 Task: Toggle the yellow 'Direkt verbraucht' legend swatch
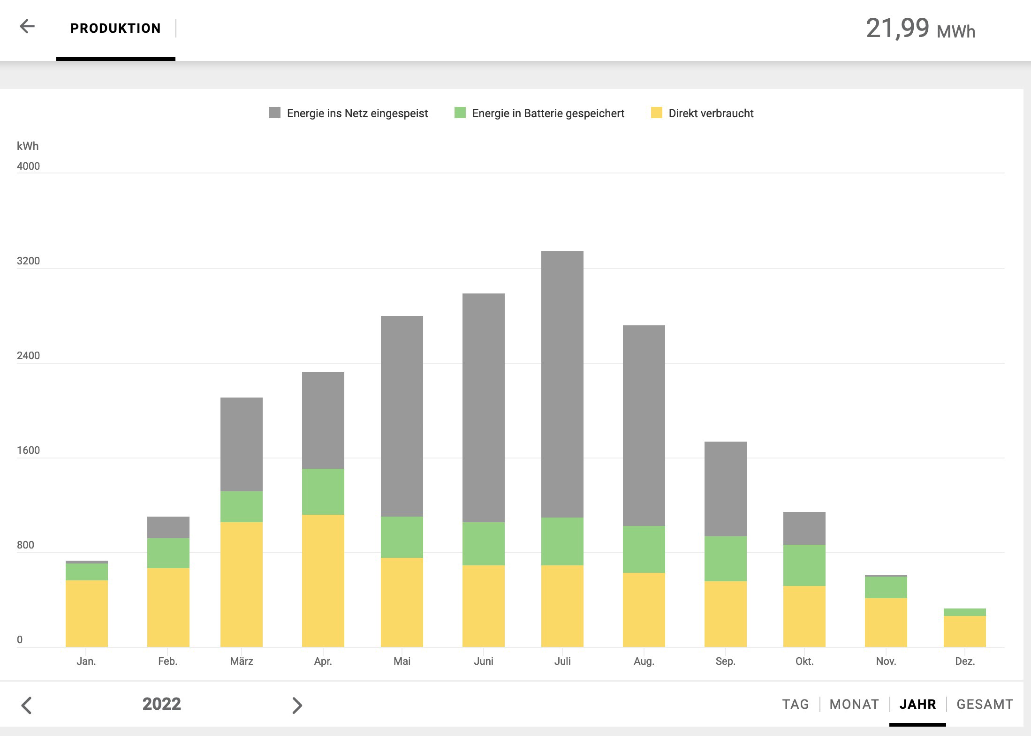(x=657, y=113)
